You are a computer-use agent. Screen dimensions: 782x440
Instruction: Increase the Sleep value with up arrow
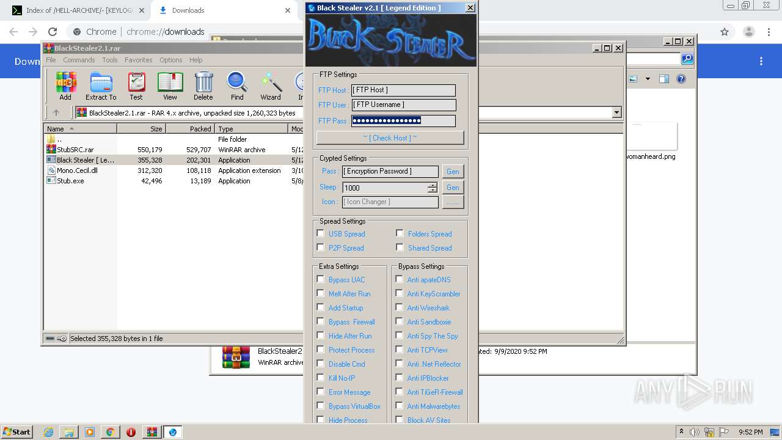click(433, 185)
